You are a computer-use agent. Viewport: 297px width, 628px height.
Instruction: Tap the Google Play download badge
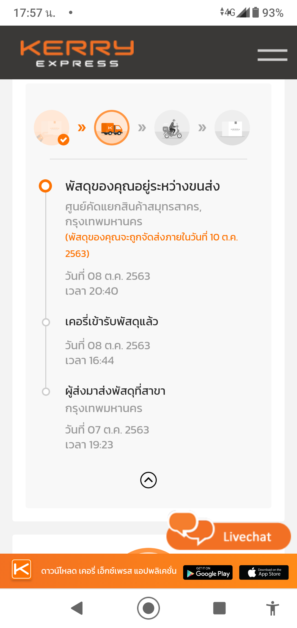point(208,572)
